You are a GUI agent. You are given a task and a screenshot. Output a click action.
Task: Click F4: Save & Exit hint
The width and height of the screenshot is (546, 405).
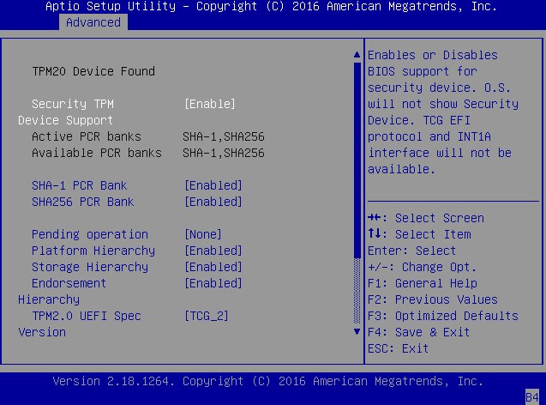tap(418, 332)
